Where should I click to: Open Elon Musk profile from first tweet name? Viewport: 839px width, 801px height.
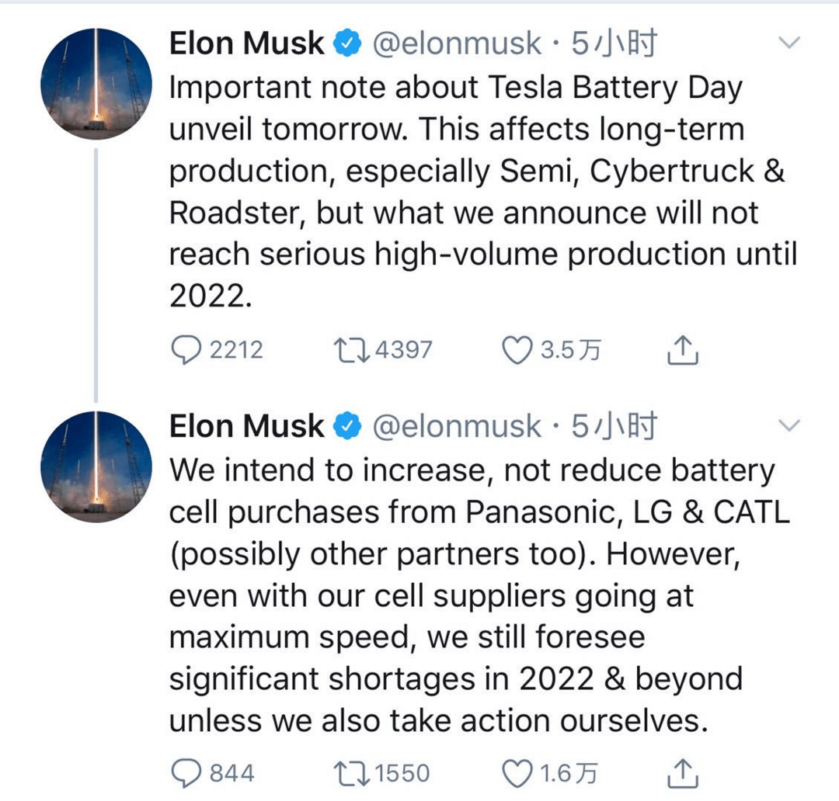click(x=247, y=43)
